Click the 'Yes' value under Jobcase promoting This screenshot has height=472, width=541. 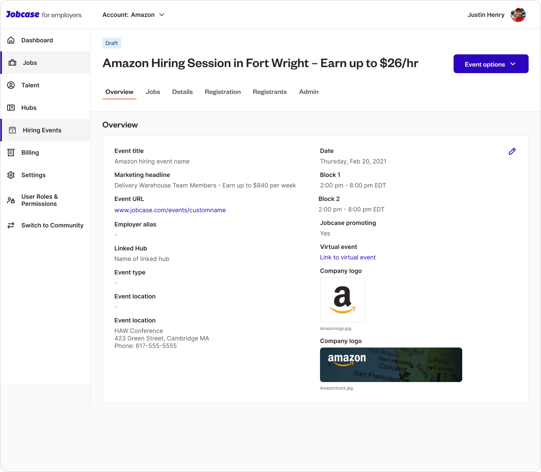[325, 233]
